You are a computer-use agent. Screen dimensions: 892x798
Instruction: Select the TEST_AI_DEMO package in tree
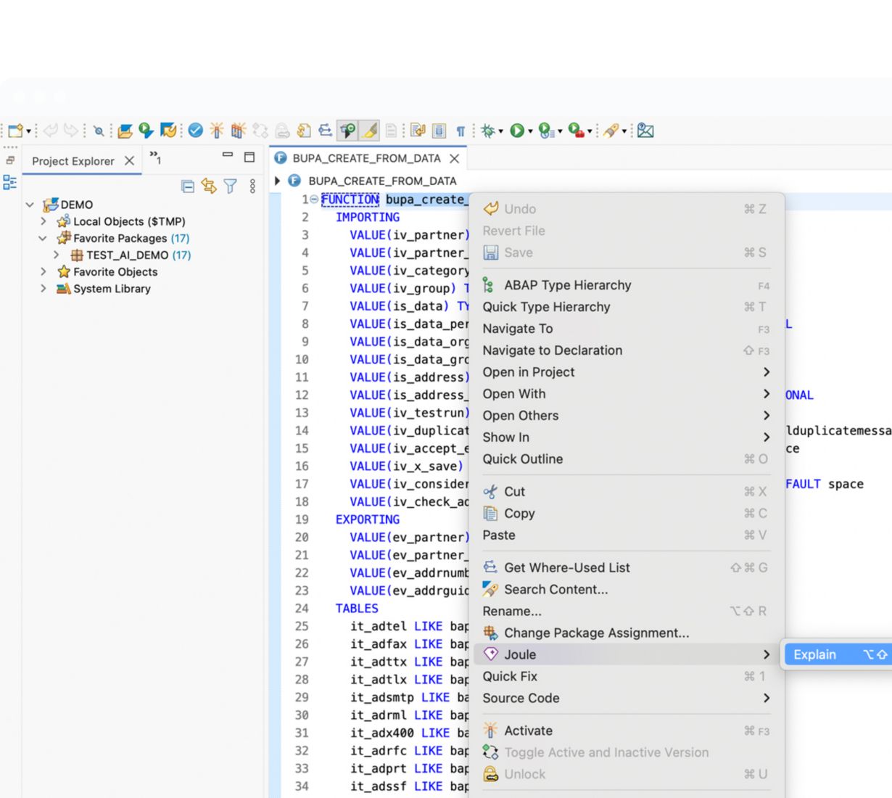coord(127,255)
